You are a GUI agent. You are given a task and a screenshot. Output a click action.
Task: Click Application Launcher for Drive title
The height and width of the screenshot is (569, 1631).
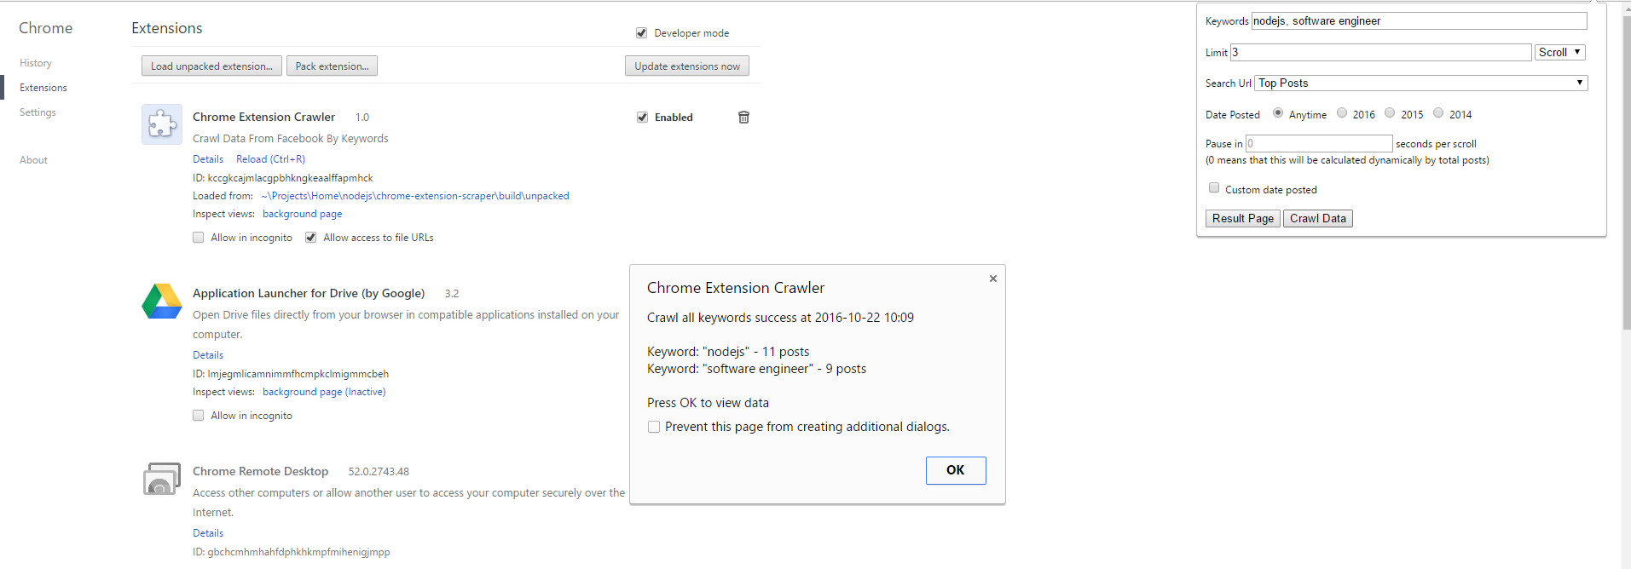pos(309,293)
